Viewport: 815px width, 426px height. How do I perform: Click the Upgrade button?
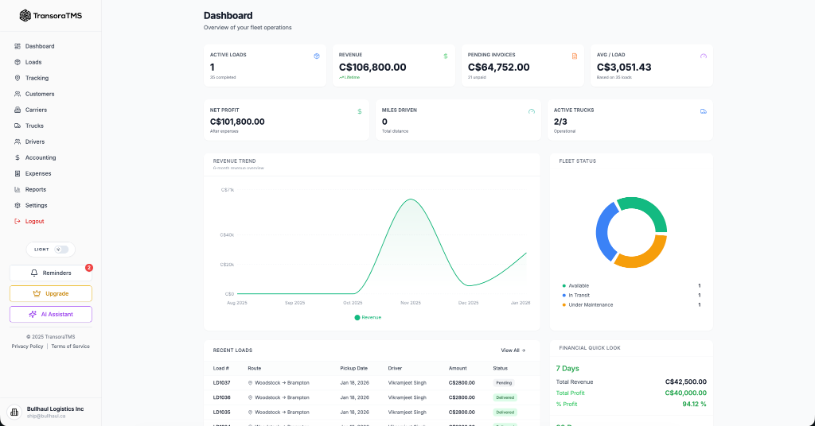51,294
